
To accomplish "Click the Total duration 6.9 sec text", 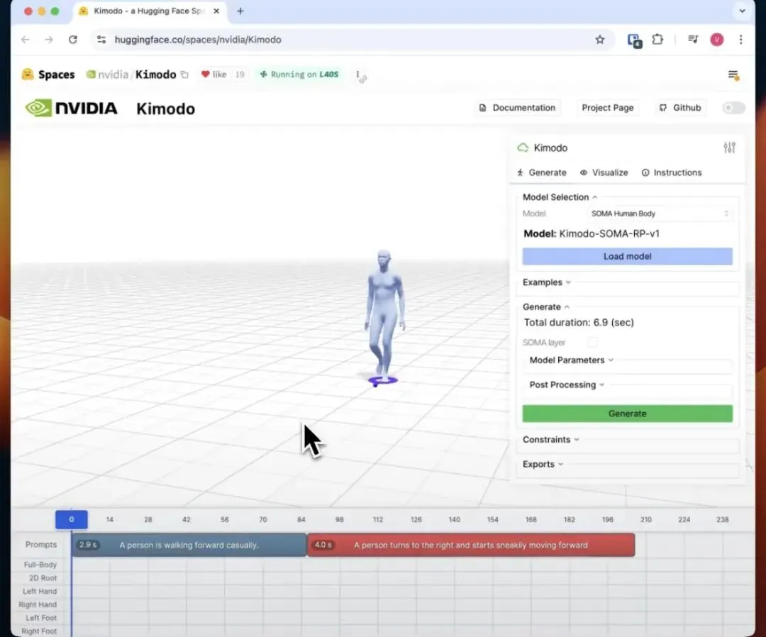I will click(579, 323).
